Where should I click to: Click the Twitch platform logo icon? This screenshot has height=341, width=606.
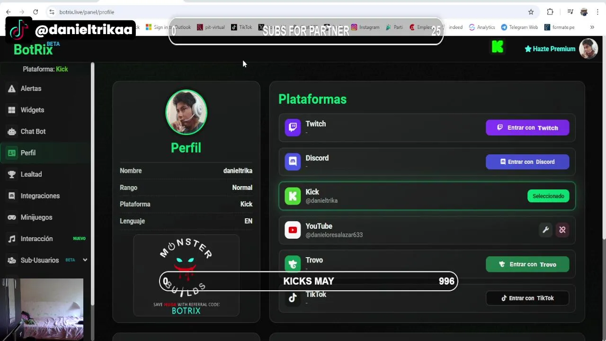(293, 127)
